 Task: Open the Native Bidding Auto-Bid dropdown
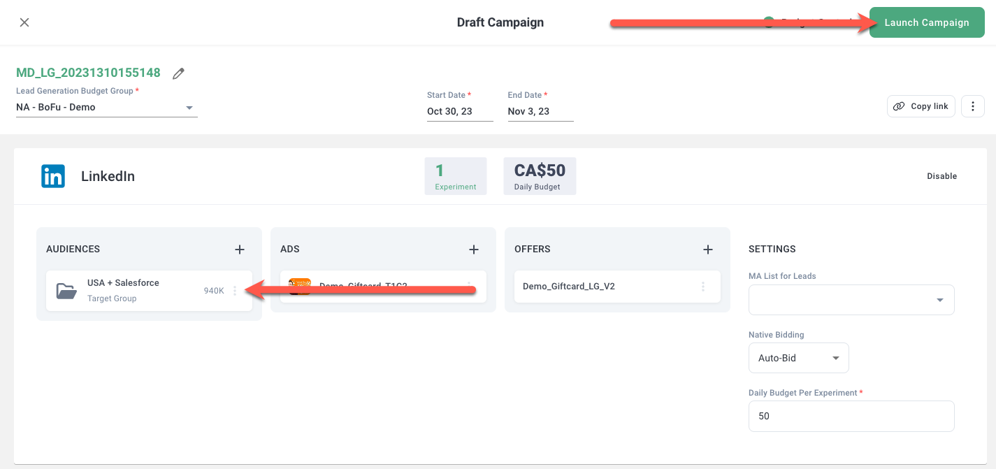tap(798, 358)
